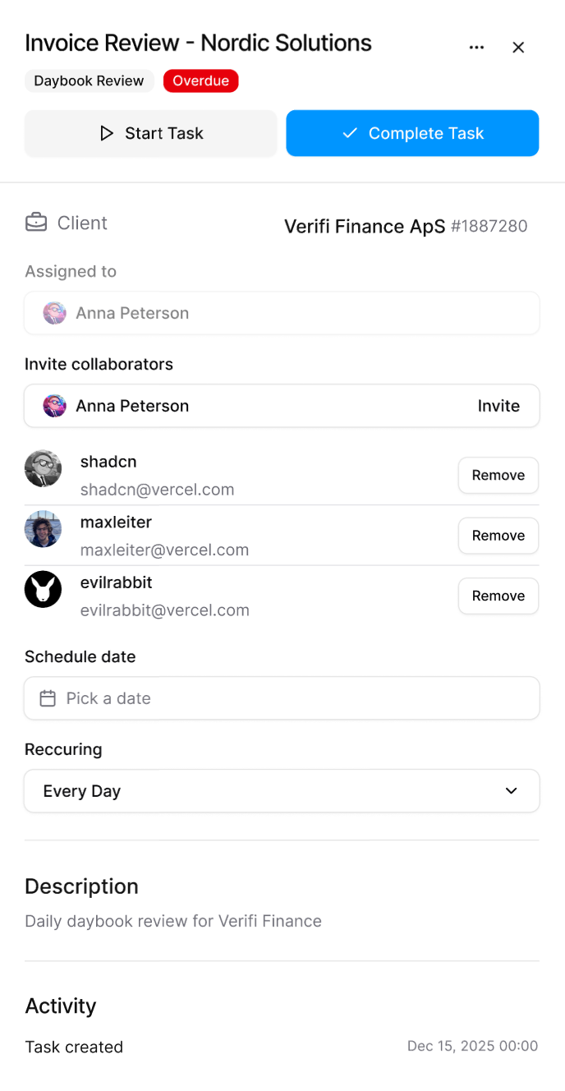565x1091 pixels.
Task: Click Invite to add the collaborator
Action: point(498,406)
